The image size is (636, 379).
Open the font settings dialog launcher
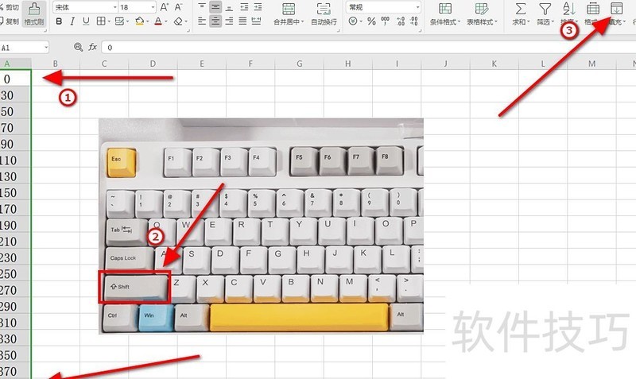point(188,30)
